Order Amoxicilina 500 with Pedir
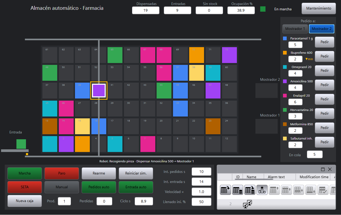 click(325, 85)
